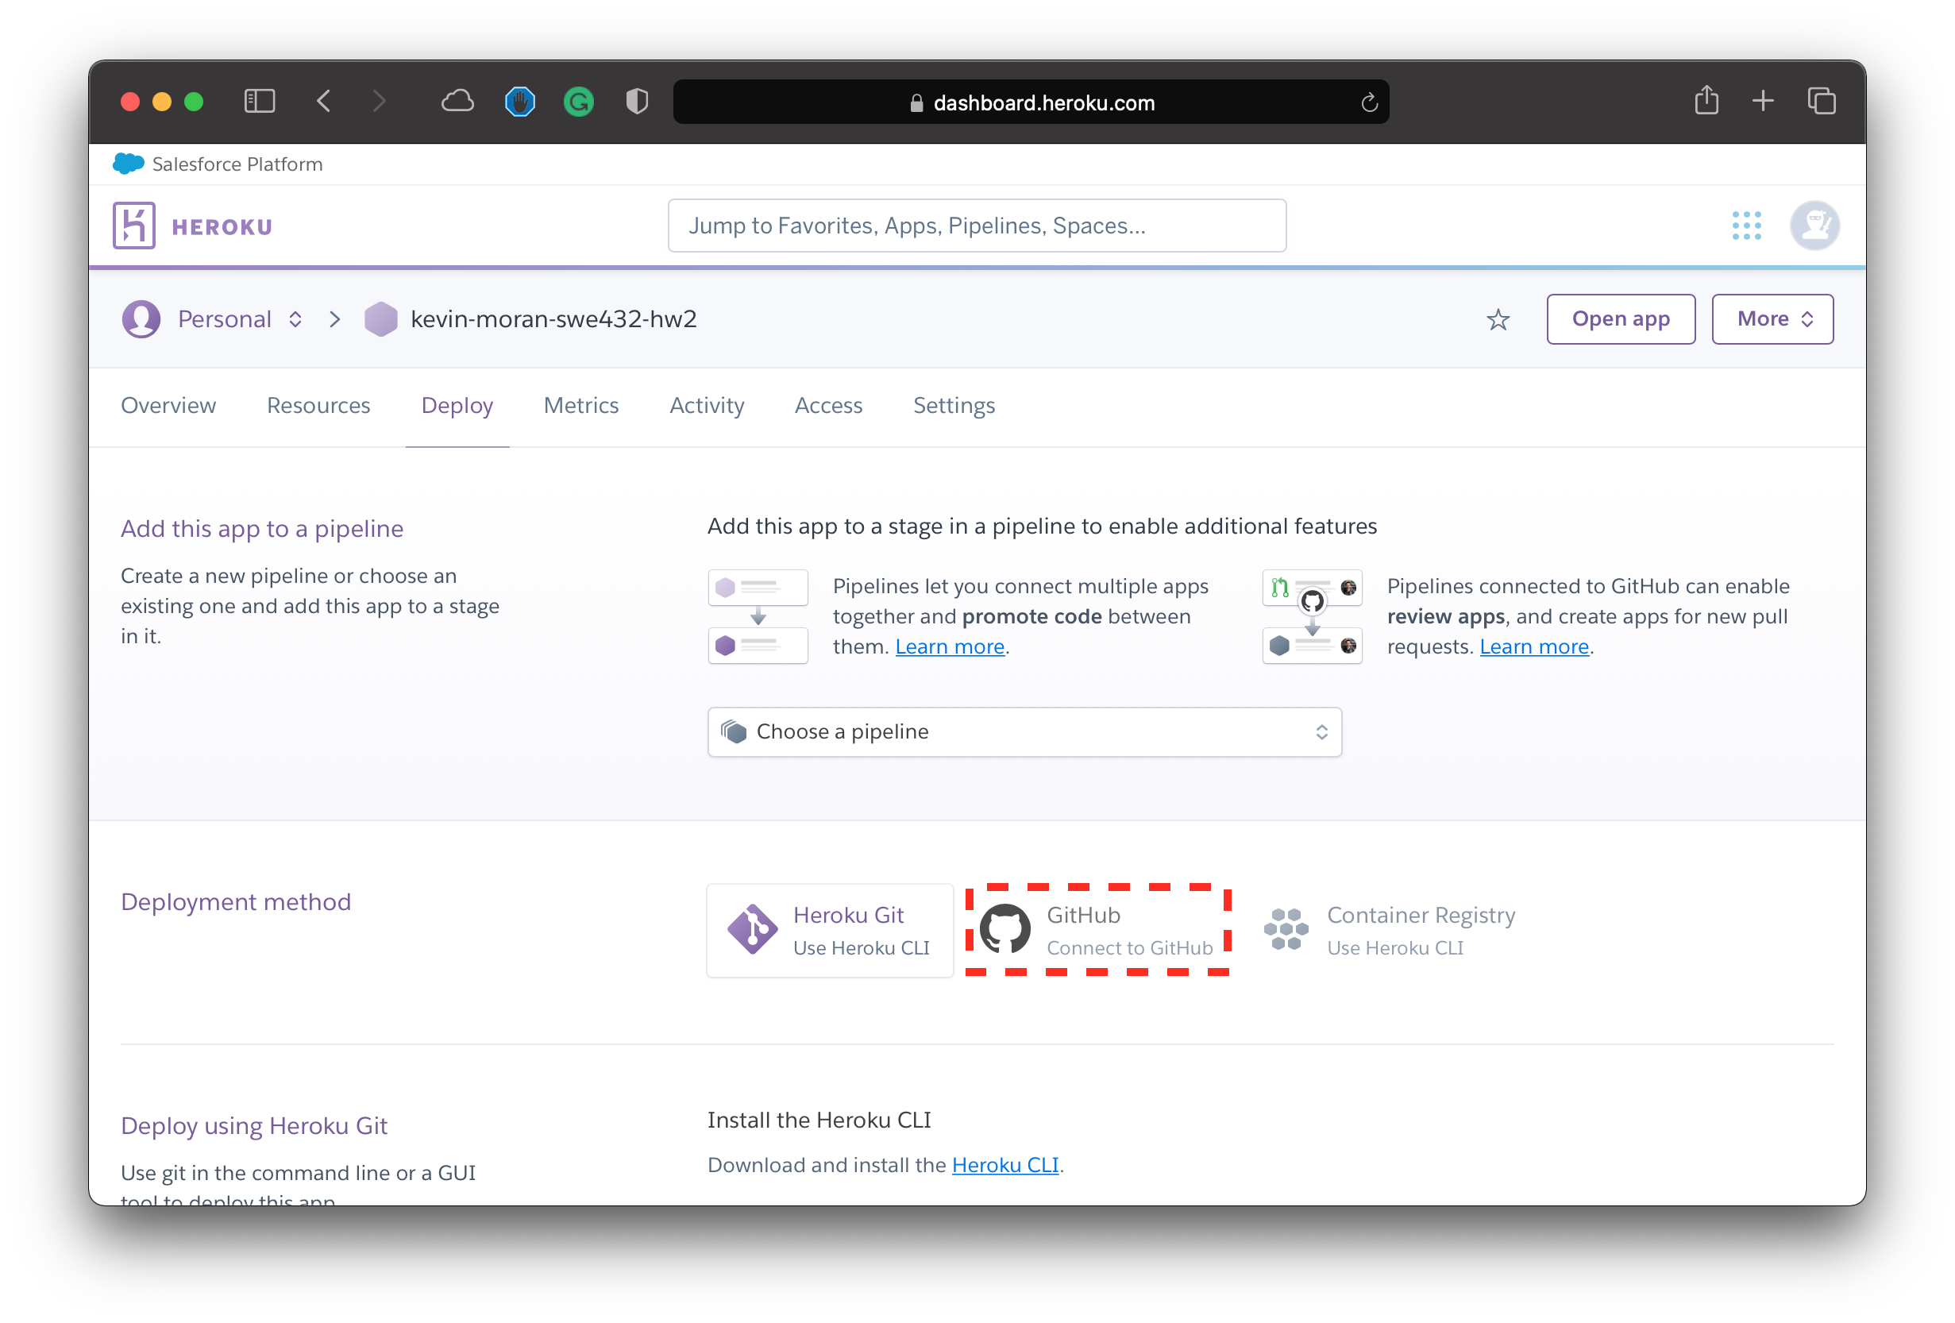Expand the More dropdown button
Screen dimensions: 1955x1323
pos(1772,318)
